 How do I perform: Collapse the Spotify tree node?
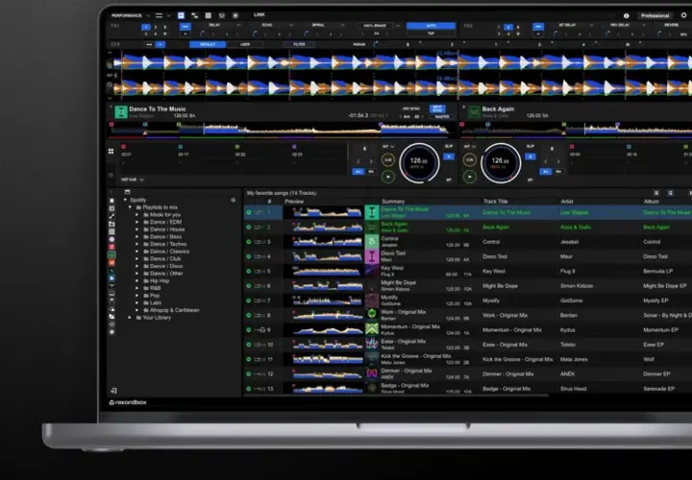pos(125,200)
